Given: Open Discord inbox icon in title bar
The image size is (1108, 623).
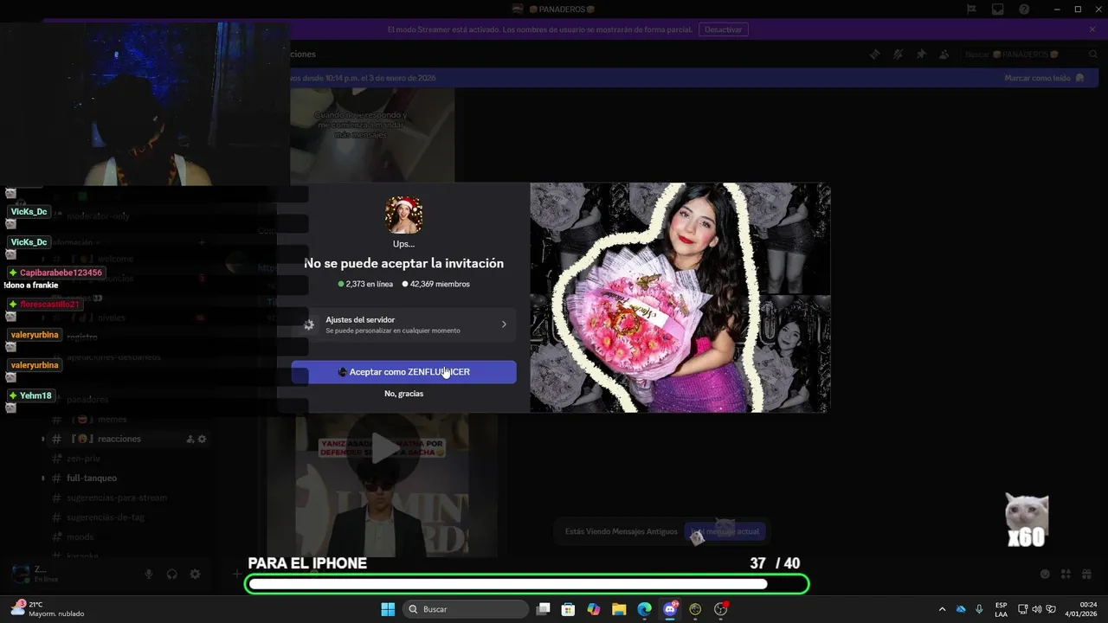Looking at the screenshot, I should [998, 9].
